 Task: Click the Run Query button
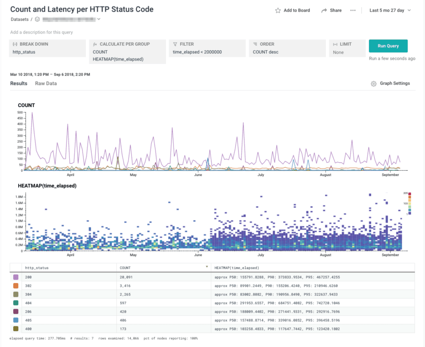(388, 46)
